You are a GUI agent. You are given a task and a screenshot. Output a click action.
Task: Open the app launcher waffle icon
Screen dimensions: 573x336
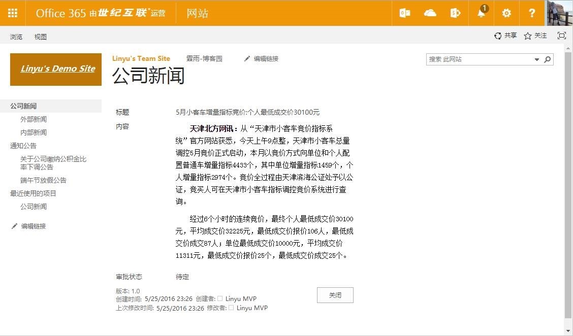13,13
